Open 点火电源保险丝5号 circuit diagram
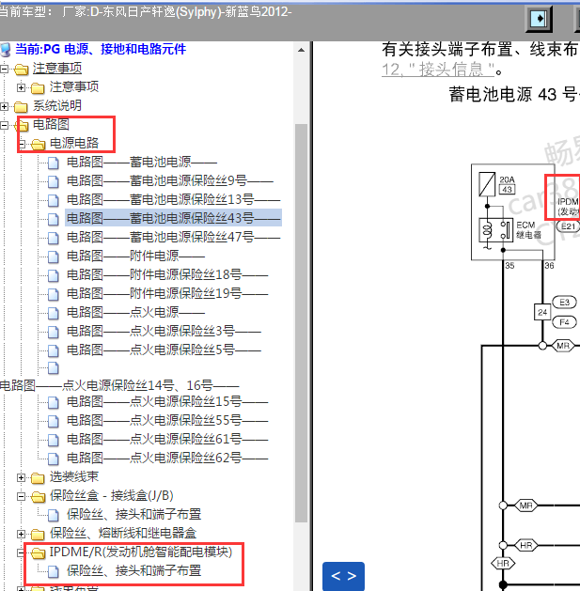 click(164, 350)
